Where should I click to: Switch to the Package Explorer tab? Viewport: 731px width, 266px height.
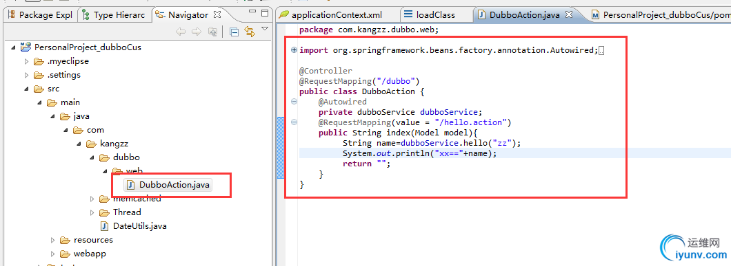coord(39,15)
